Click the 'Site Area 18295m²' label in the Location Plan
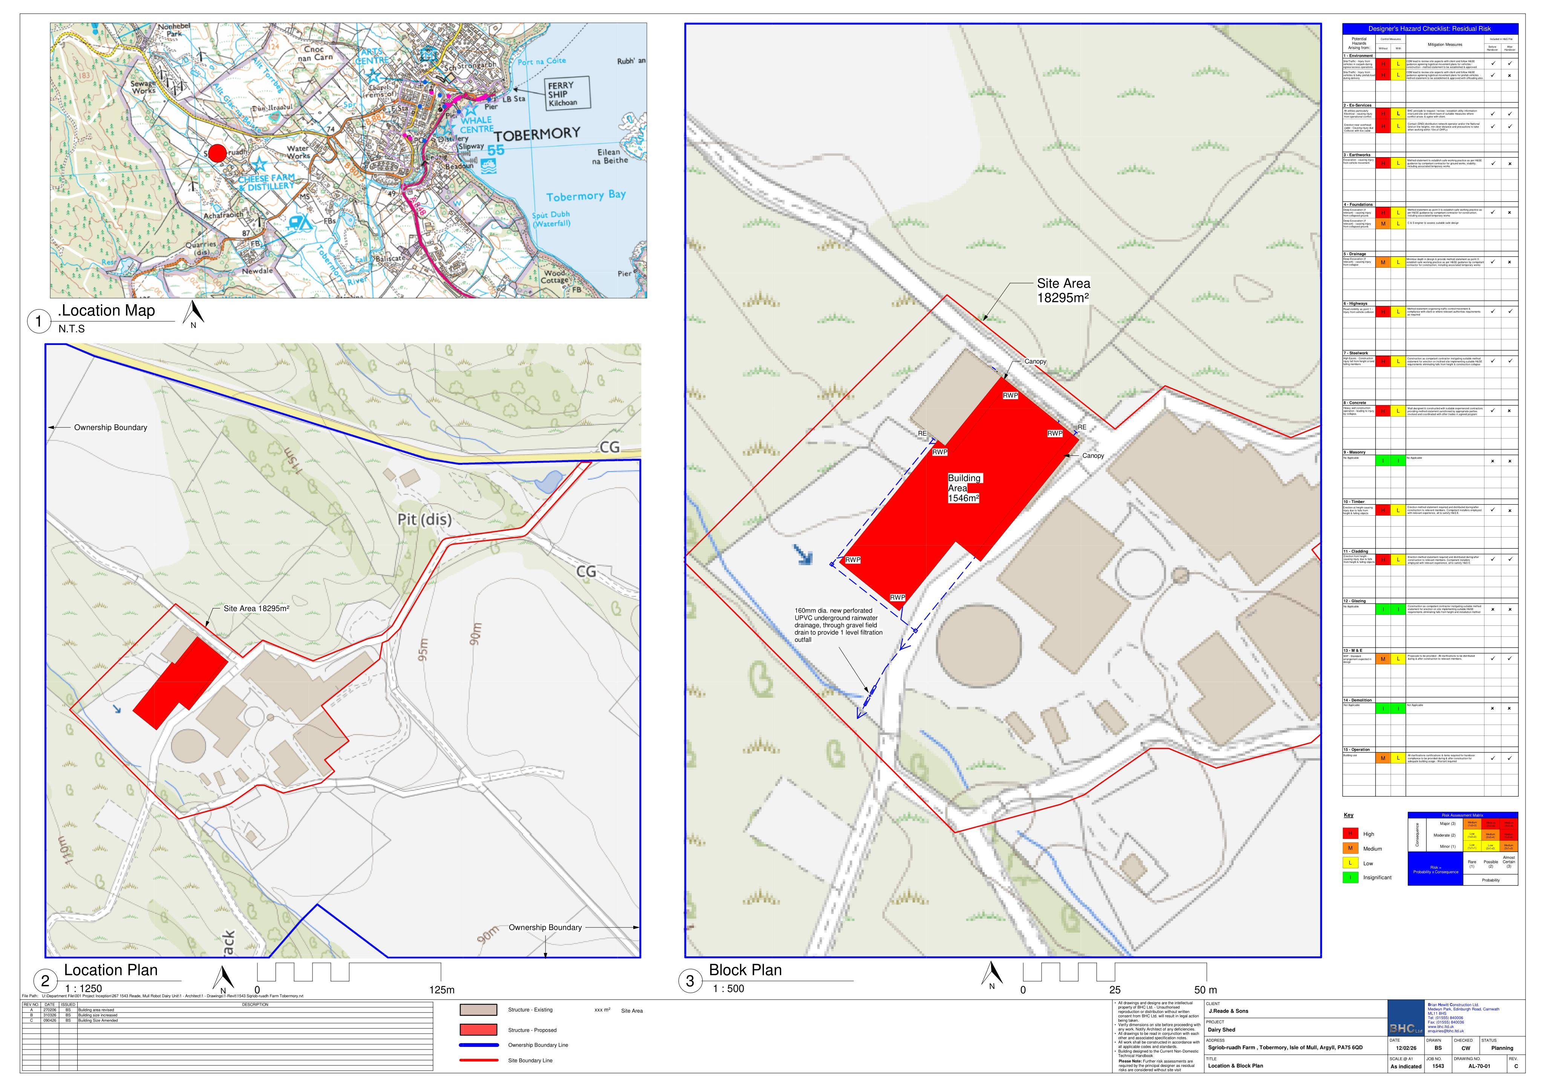The image size is (1544, 1091). 256,608
